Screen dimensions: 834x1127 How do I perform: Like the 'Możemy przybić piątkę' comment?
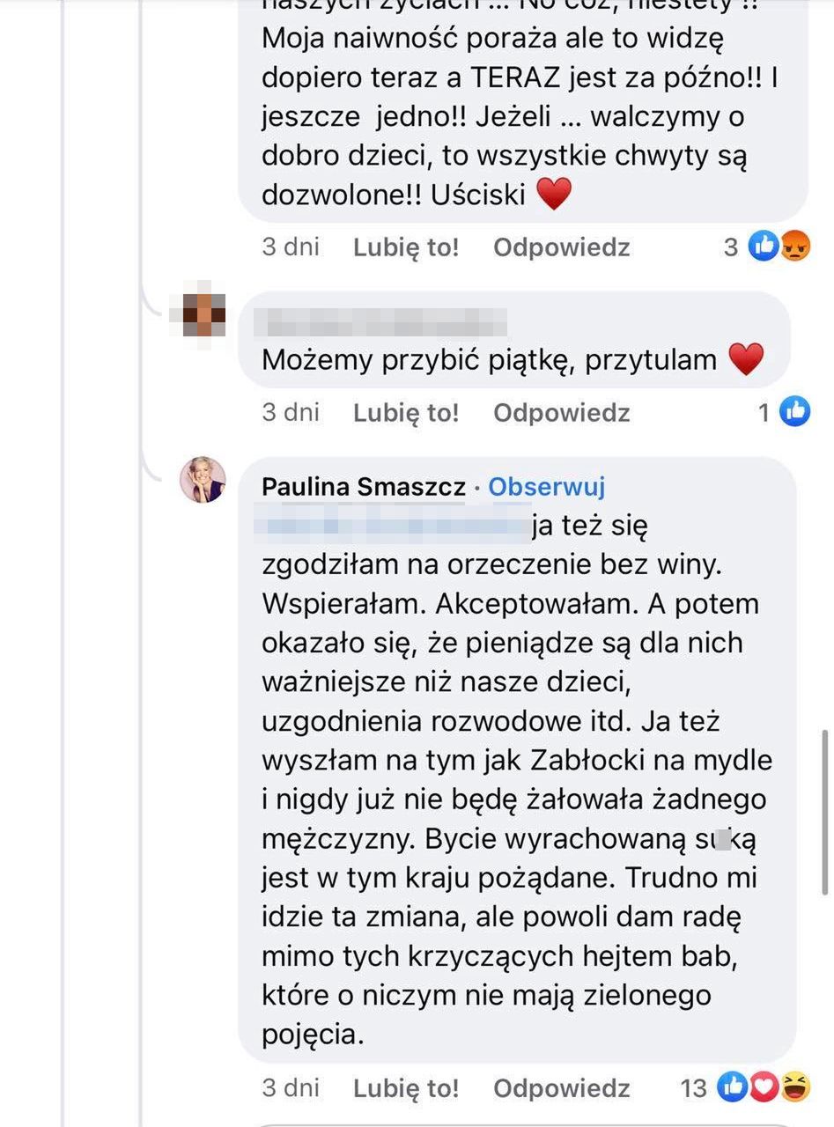[406, 412]
